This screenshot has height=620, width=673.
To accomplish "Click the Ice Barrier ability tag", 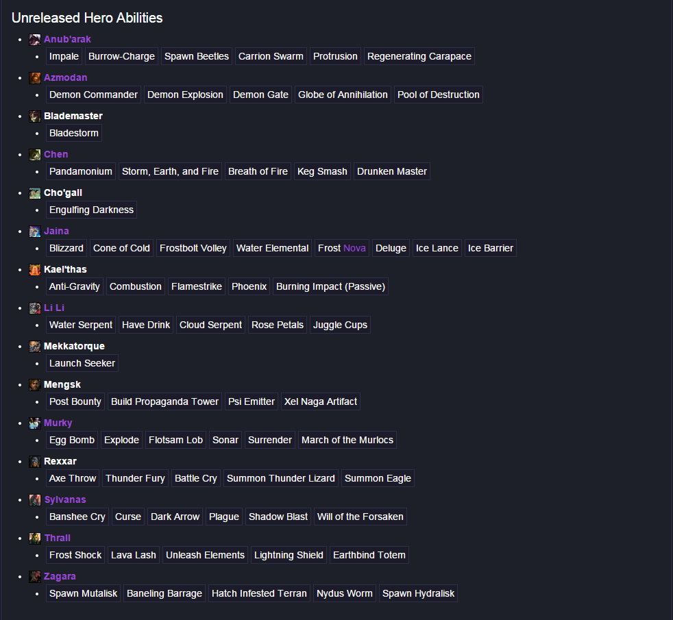I will click(491, 248).
